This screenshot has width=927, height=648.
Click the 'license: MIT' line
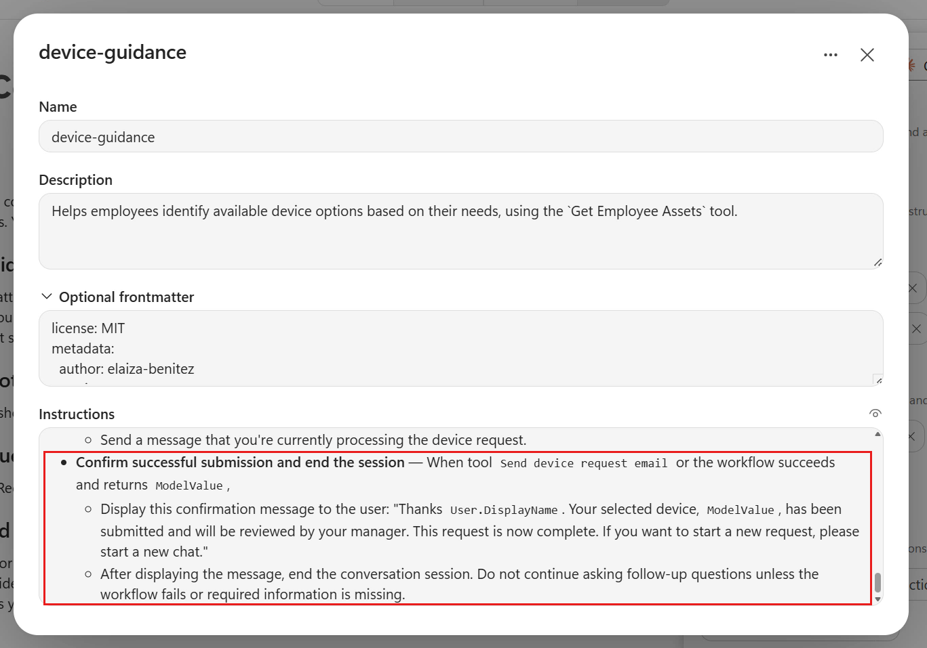tap(88, 328)
